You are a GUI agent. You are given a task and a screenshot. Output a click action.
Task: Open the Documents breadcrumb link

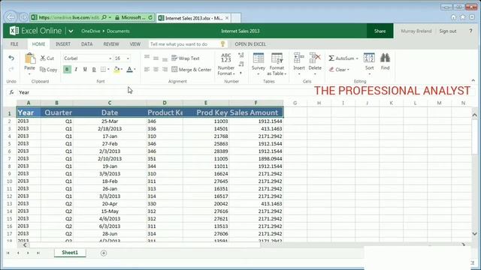118,31
